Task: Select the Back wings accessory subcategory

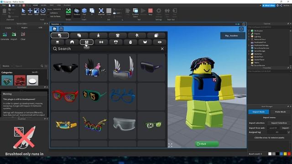Action: tap(145, 42)
